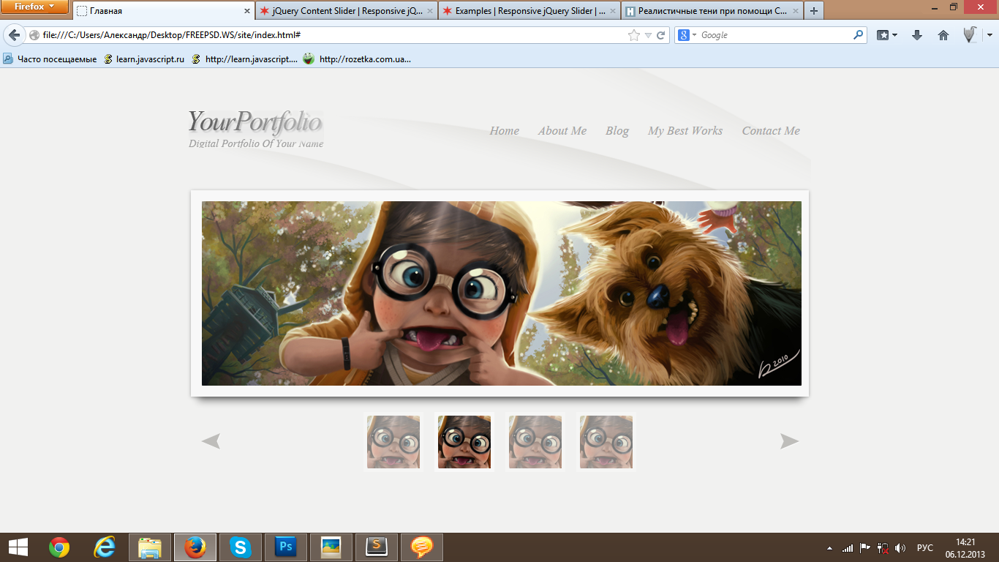Open the bookmarks menu button
This screenshot has width=999, height=562.
click(887, 35)
